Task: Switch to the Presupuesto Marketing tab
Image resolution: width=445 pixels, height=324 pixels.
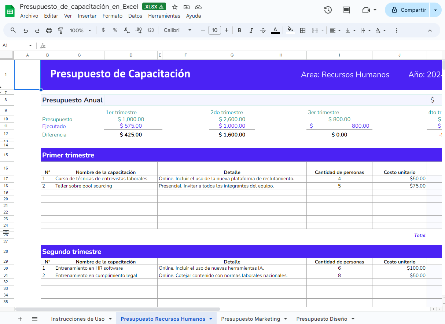Action: 251,319
